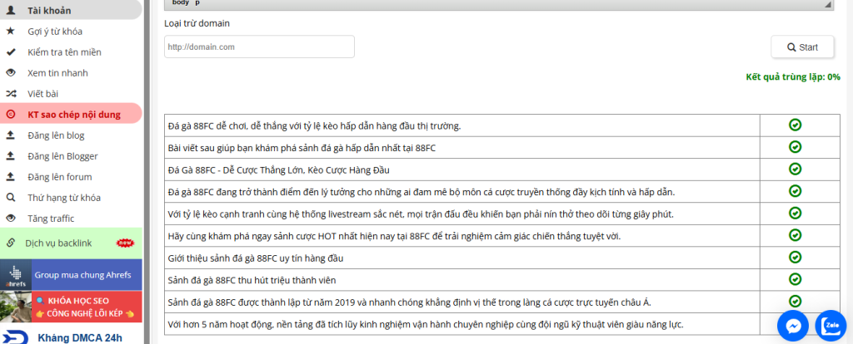This screenshot has width=853, height=344.
Task: Open the Zalo chat icon
Action: coord(832,326)
